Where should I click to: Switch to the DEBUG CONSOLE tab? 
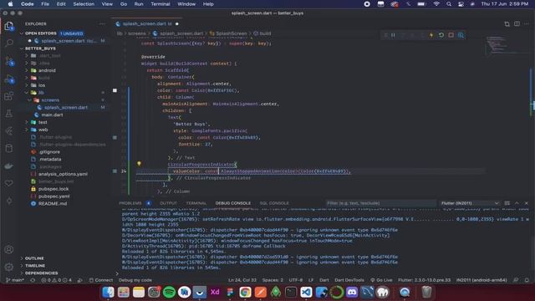click(x=233, y=203)
